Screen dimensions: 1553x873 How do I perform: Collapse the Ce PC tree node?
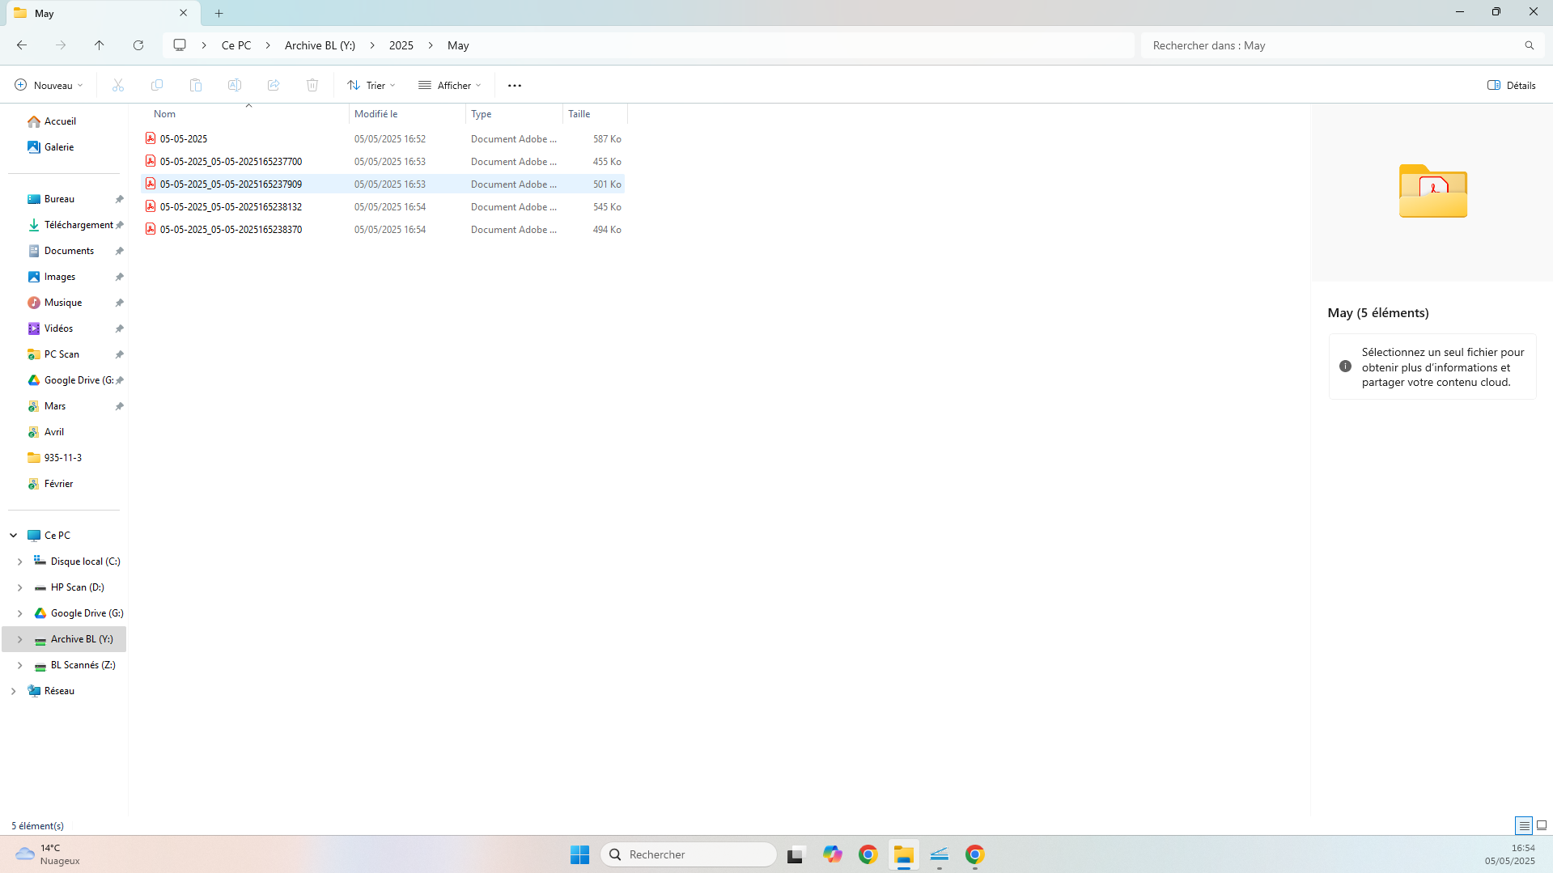tap(14, 536)
